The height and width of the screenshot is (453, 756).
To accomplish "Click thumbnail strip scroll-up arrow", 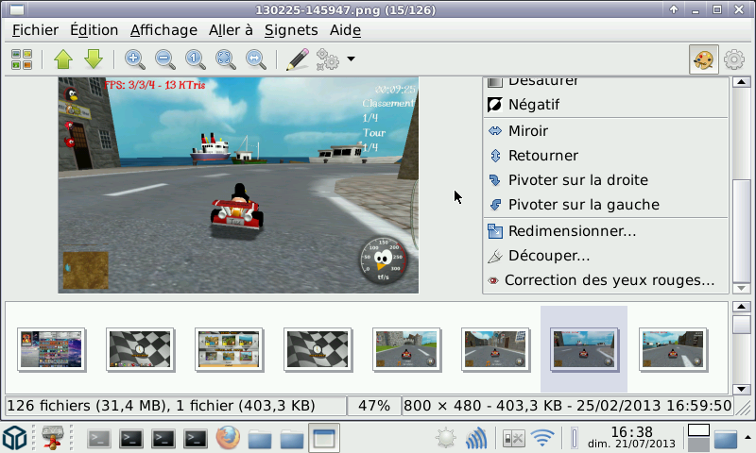I will click(741, 307).
